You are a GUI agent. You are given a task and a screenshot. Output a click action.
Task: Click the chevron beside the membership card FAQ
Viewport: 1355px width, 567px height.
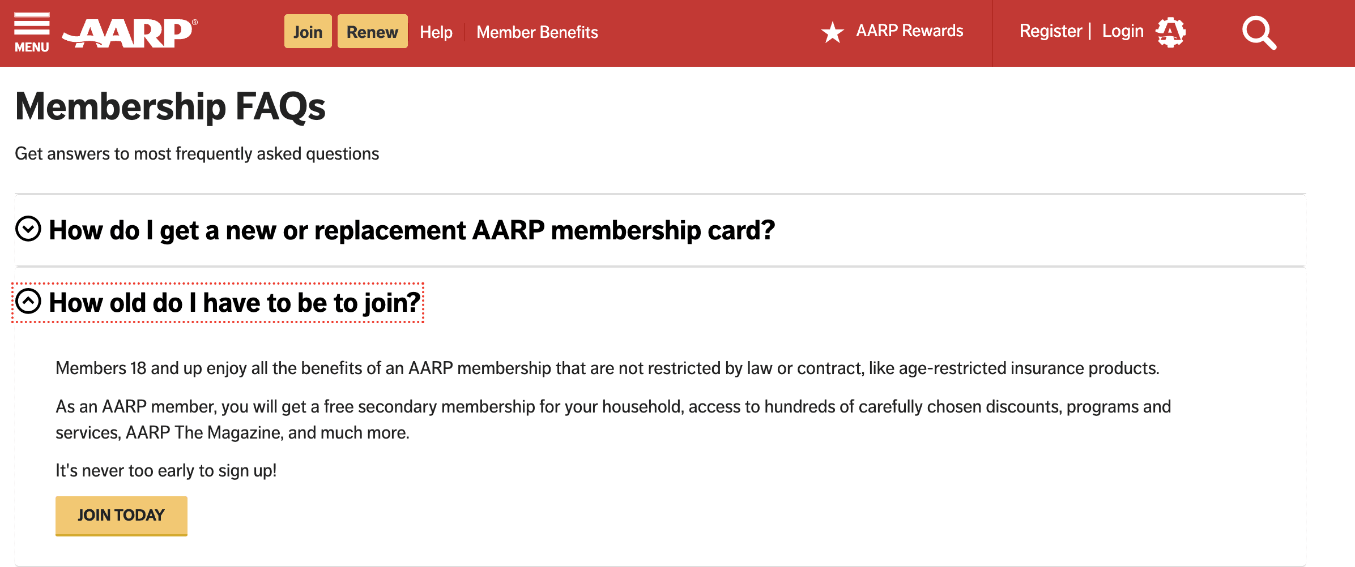pyautogui.click(x=28, y=230)
